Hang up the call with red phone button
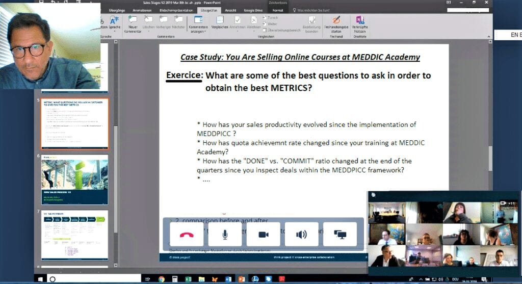The image size is (522, 284). (x=187, y=235)
